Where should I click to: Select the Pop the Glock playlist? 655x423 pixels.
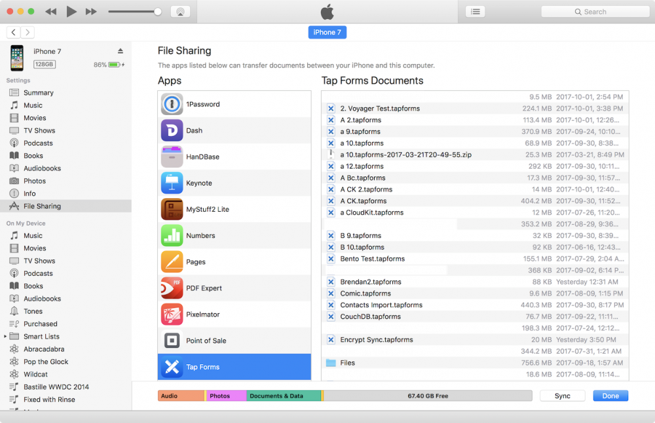click(x=65, y=362)
